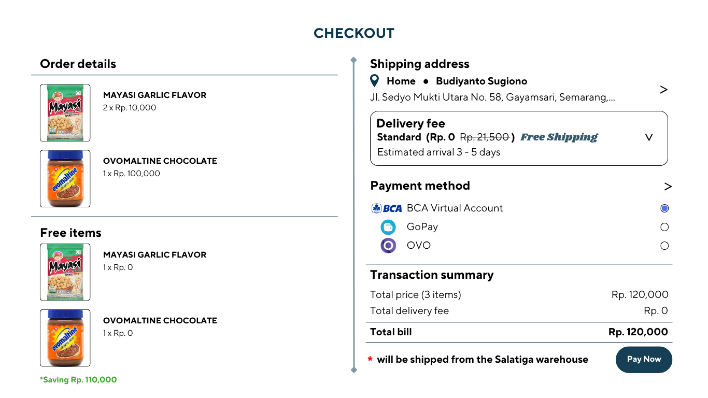Click the OVO purple logo icon
This screenshot has height=398, width=708.
(388, 246)
